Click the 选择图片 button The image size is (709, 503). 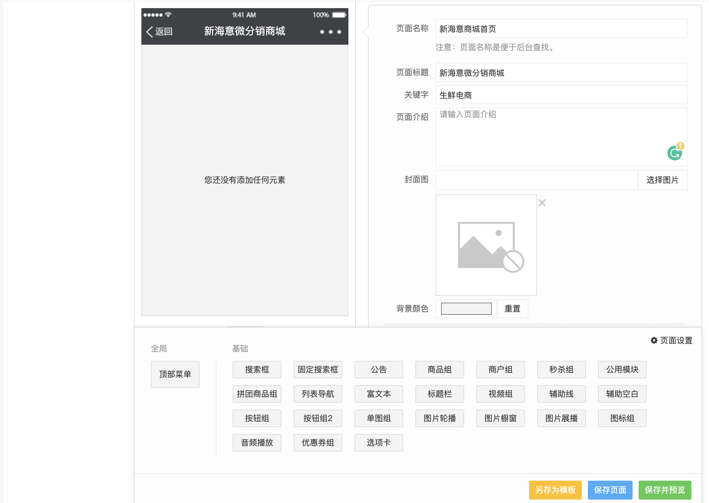pyautogui.click(x=663, y=180)
